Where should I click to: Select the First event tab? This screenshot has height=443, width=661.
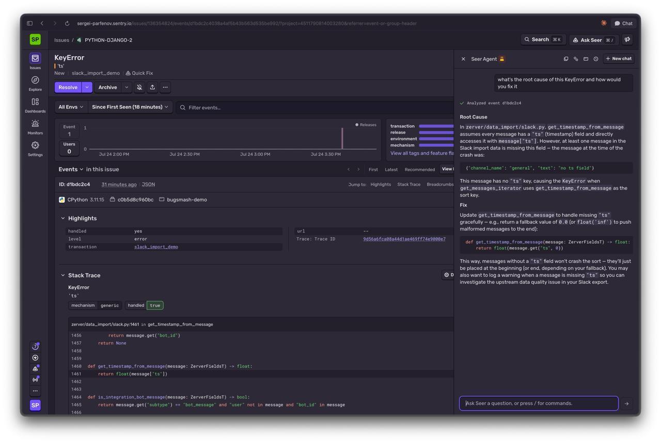[373, 169]
